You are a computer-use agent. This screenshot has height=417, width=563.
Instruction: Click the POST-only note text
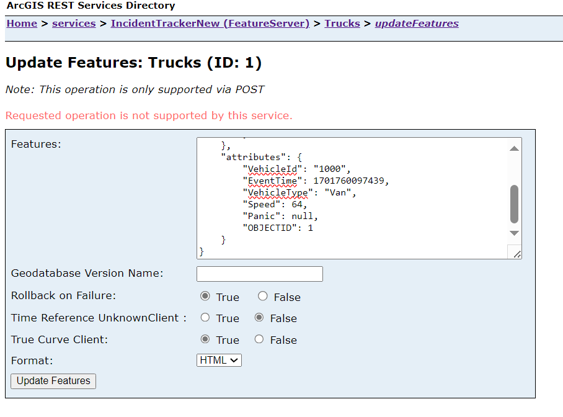[135, 89]
